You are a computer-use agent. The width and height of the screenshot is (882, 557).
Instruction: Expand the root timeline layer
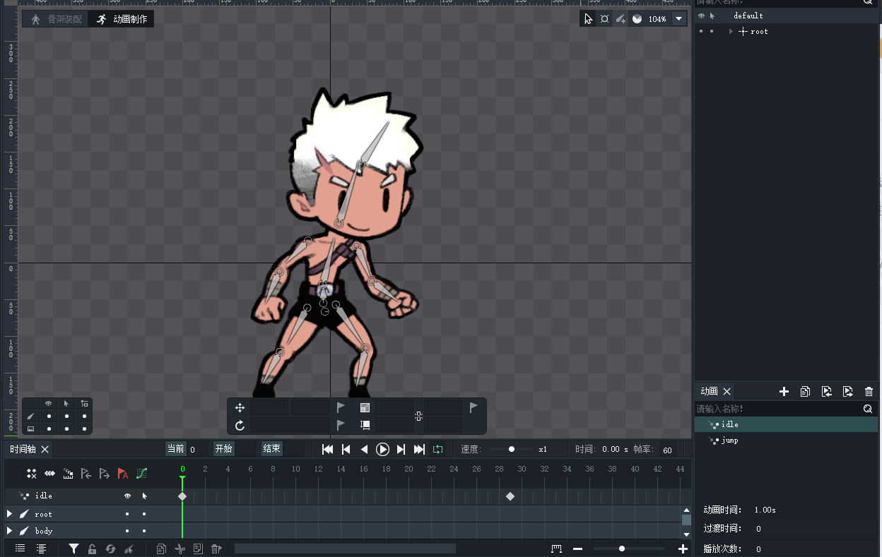(x=9, y=513)
